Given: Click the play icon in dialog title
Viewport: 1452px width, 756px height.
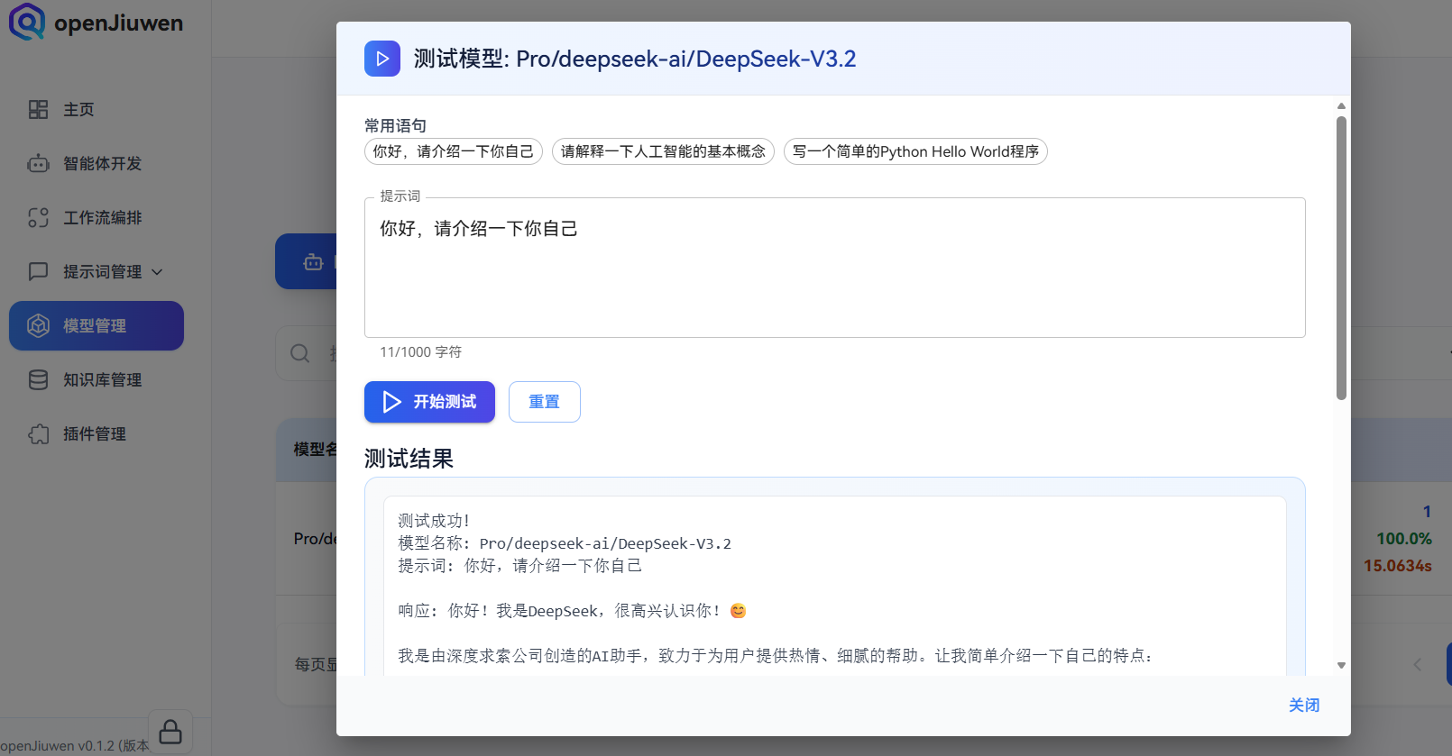Looking at the screenshot, I should click(382, 59).
